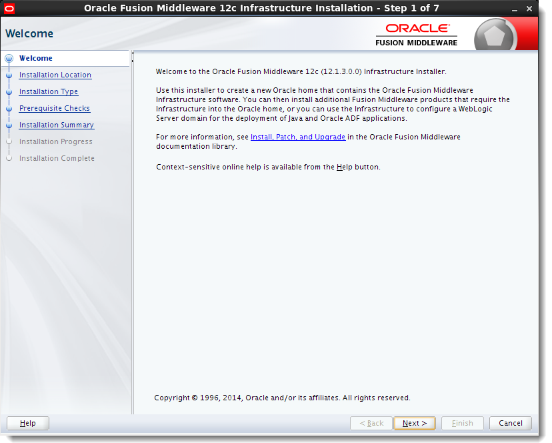The width and height of the screenshot is (552, 443).
Task: Click the Installation Type step bullet
Action: (x=9, y=92)
